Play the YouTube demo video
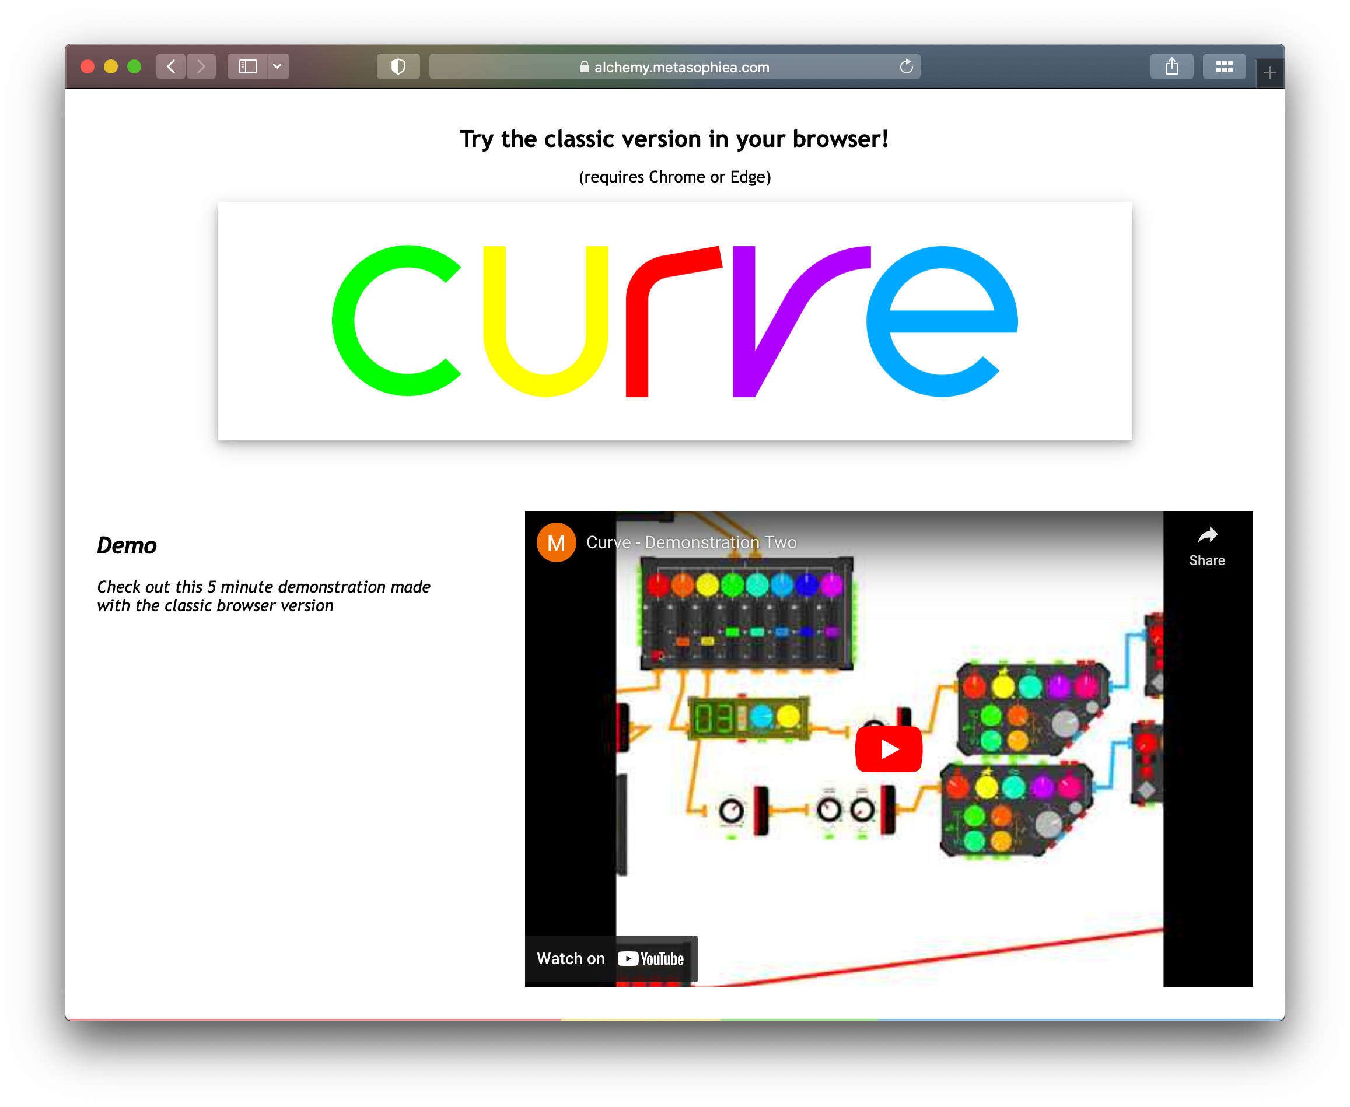The height and width of the screenshot is (1107, 1350). coord(889,749)
